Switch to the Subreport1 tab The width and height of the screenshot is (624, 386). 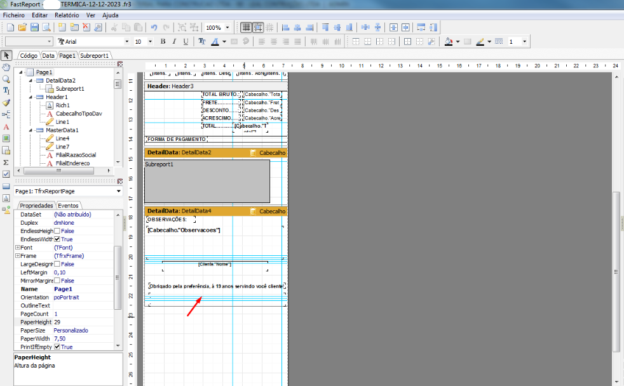[94, 56]
